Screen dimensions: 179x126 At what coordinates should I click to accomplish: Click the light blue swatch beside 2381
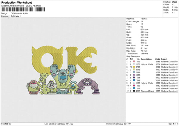[x=134, y=72]
